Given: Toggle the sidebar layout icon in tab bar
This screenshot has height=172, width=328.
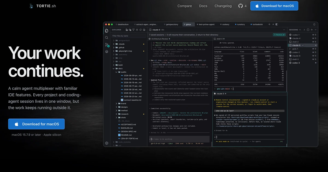Looking at the screenshot, I should [277, 24].
